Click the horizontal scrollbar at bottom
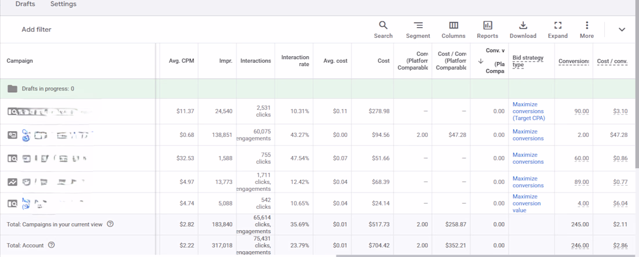The image size is (639, 257). click(485, 256)
